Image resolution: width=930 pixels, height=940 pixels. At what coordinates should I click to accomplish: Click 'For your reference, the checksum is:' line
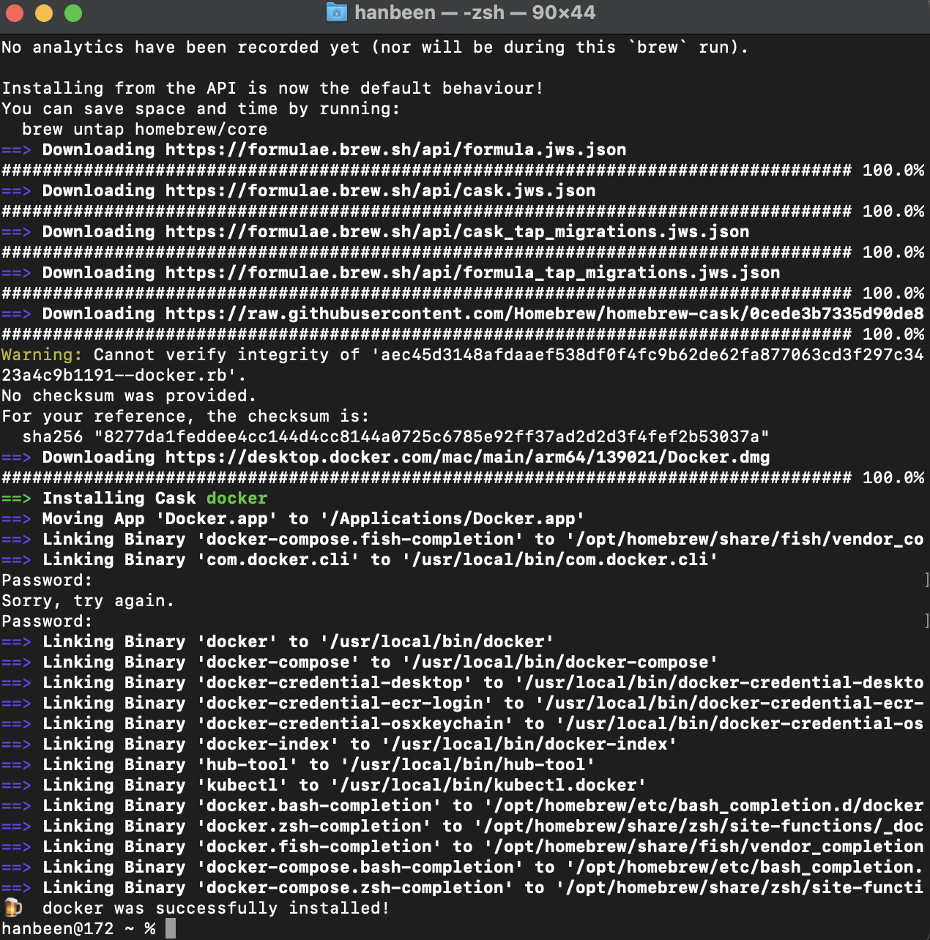click(x=185, y=416)
